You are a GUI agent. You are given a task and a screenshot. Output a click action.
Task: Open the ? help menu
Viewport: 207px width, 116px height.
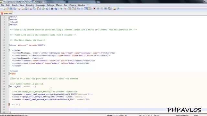pyautogui.click(x=88, y=5)
